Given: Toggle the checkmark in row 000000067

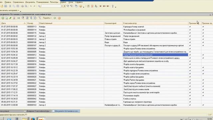Looking at the screenshot, I should tap(190, 102).
